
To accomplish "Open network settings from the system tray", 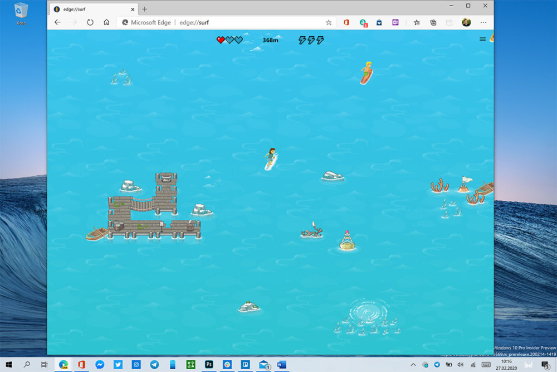I will click(473, 365).
